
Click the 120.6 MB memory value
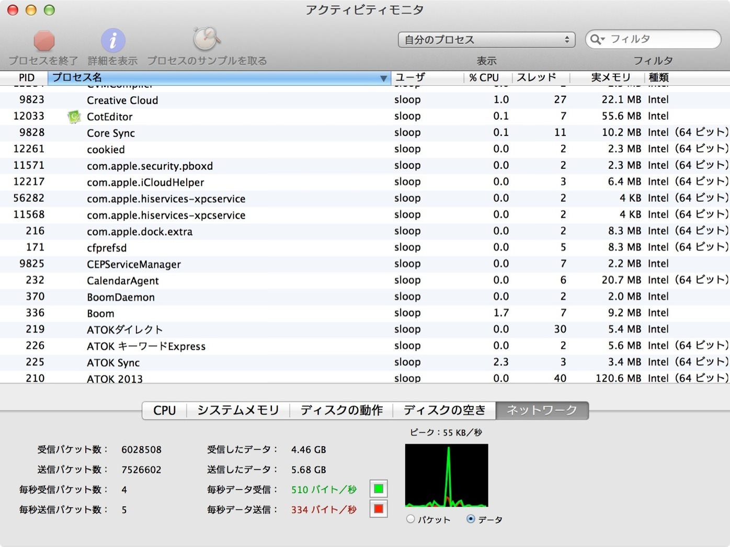[x=618, y=378]
